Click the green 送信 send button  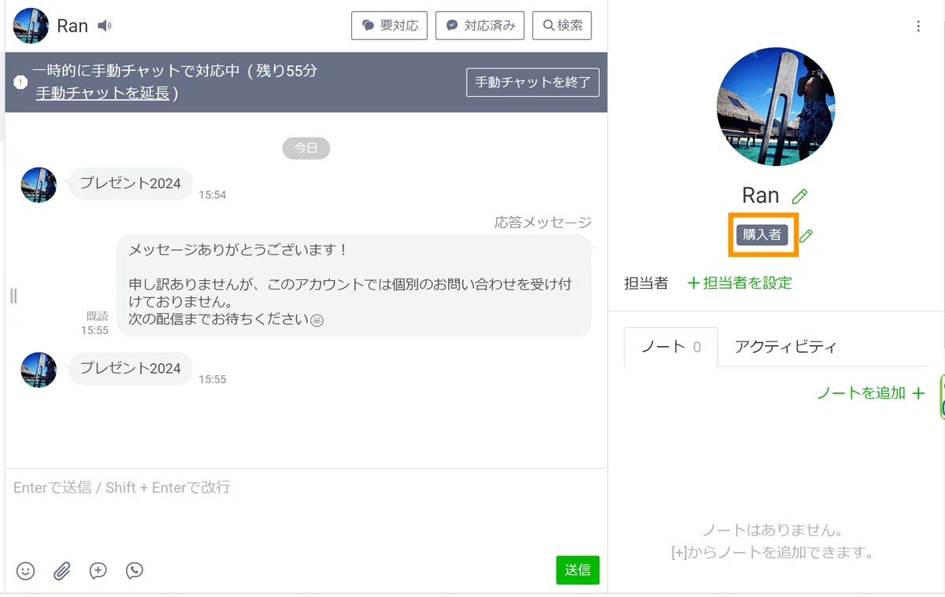pos(578,570)
